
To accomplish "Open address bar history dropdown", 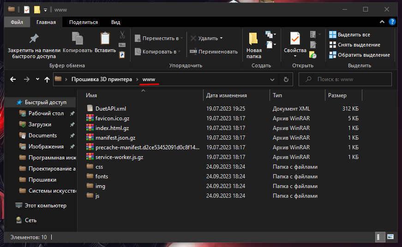I will [x=272, y=80].
